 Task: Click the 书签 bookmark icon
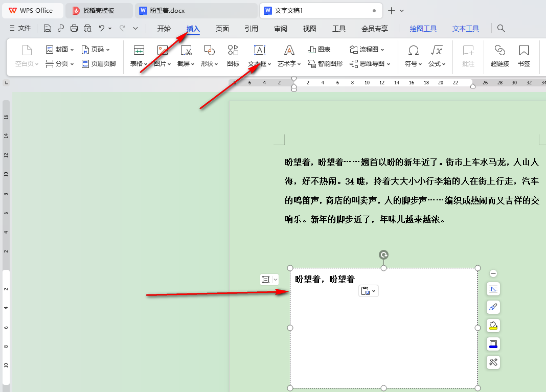[x=524, y=51]
